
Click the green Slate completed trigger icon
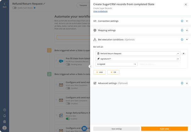(49, 74)
